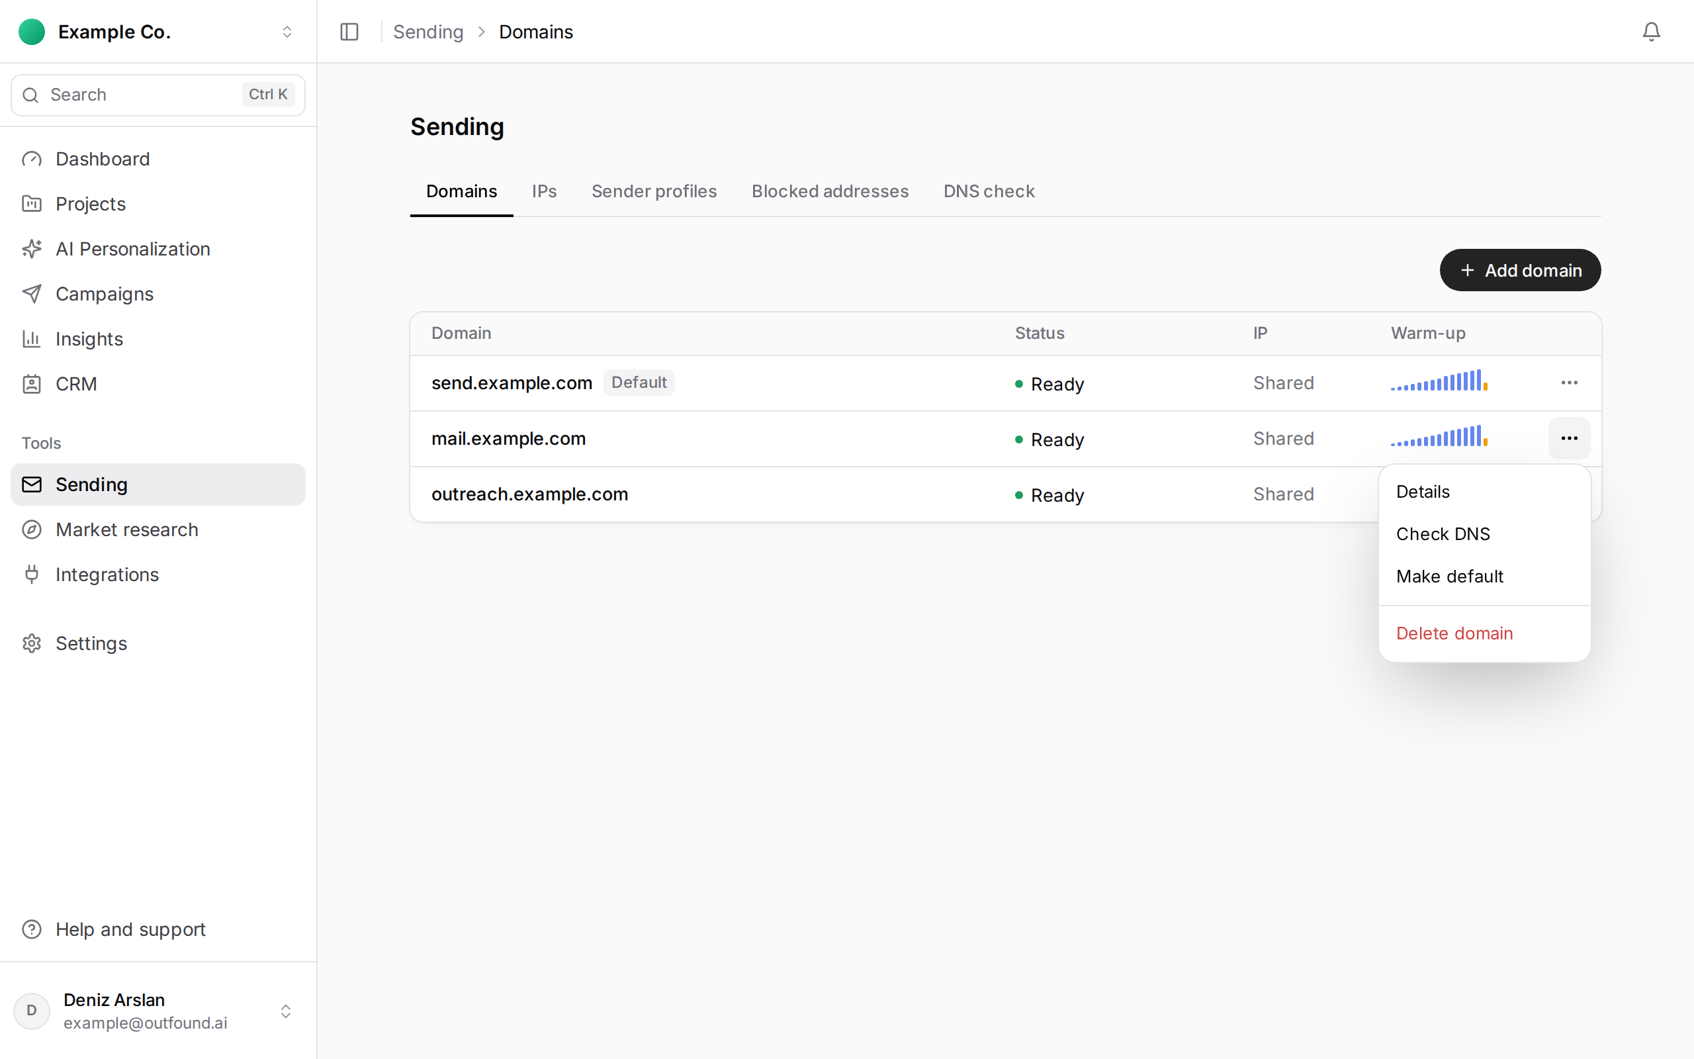Click the Market research compass icon
The width and height of the screenshot is (1694, 1059).
pyautogui.click(x=32, y=529)
